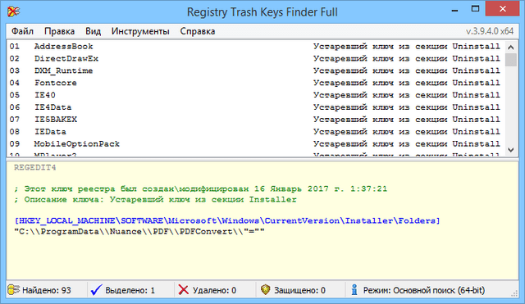The height and width of the screenshot is (304, 525).
Task: Click the vertical scrollbar thumb of the list
Action: [x=510, y=60]
